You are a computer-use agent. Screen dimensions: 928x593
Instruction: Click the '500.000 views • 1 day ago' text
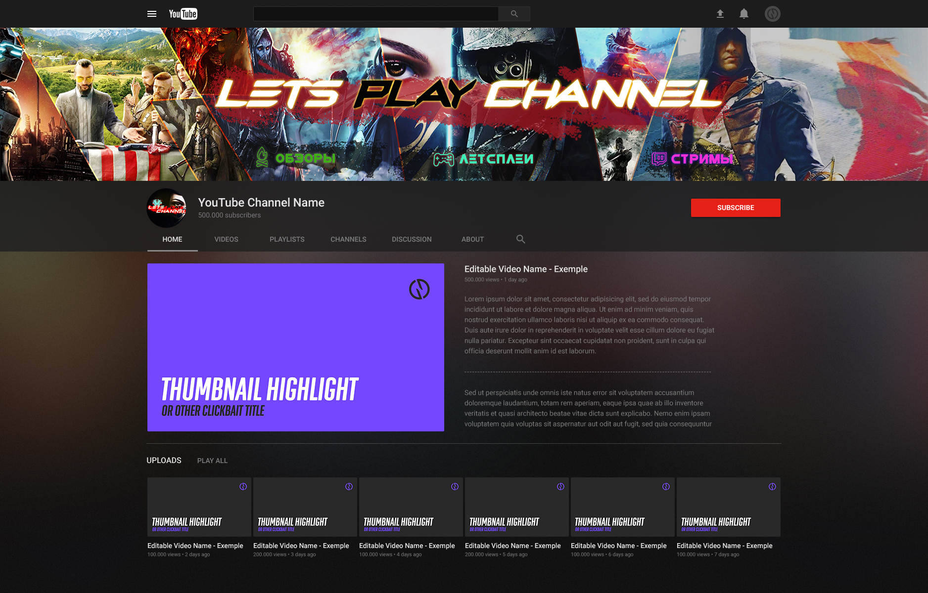(496, 280)
